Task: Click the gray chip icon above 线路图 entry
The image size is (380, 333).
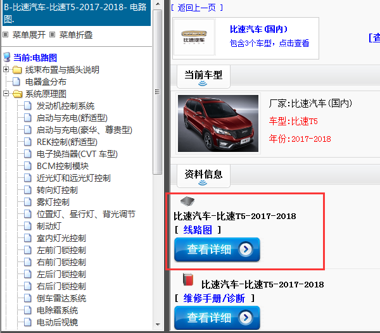Action: [x=187, y=201]
